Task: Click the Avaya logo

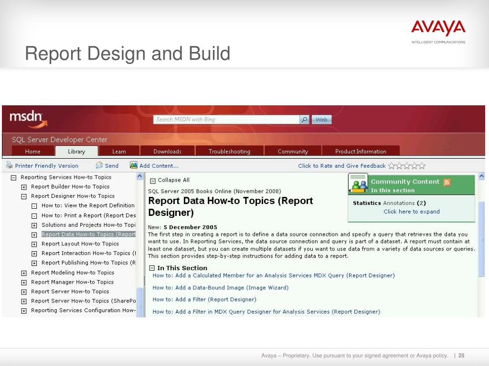Action: pos(438,31)
